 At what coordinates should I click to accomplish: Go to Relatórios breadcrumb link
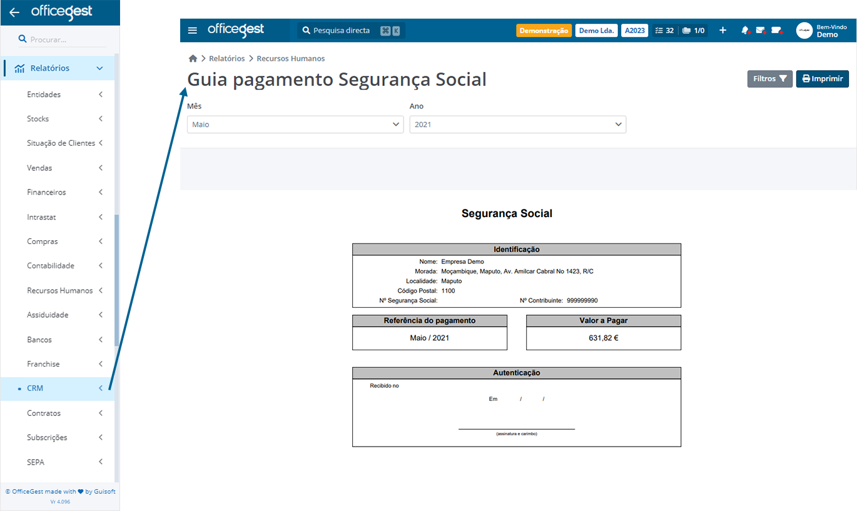[227, 58]
